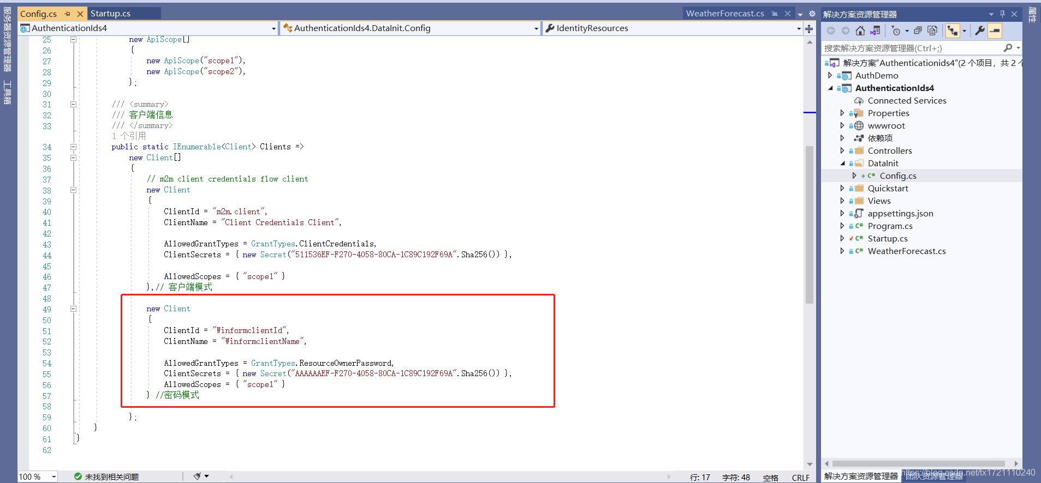Image resolution: width=1041 pixels, height=483 pixels.
Task: Keep WeatherForecast.cs preview tab open
Action: tap(775, 14)
